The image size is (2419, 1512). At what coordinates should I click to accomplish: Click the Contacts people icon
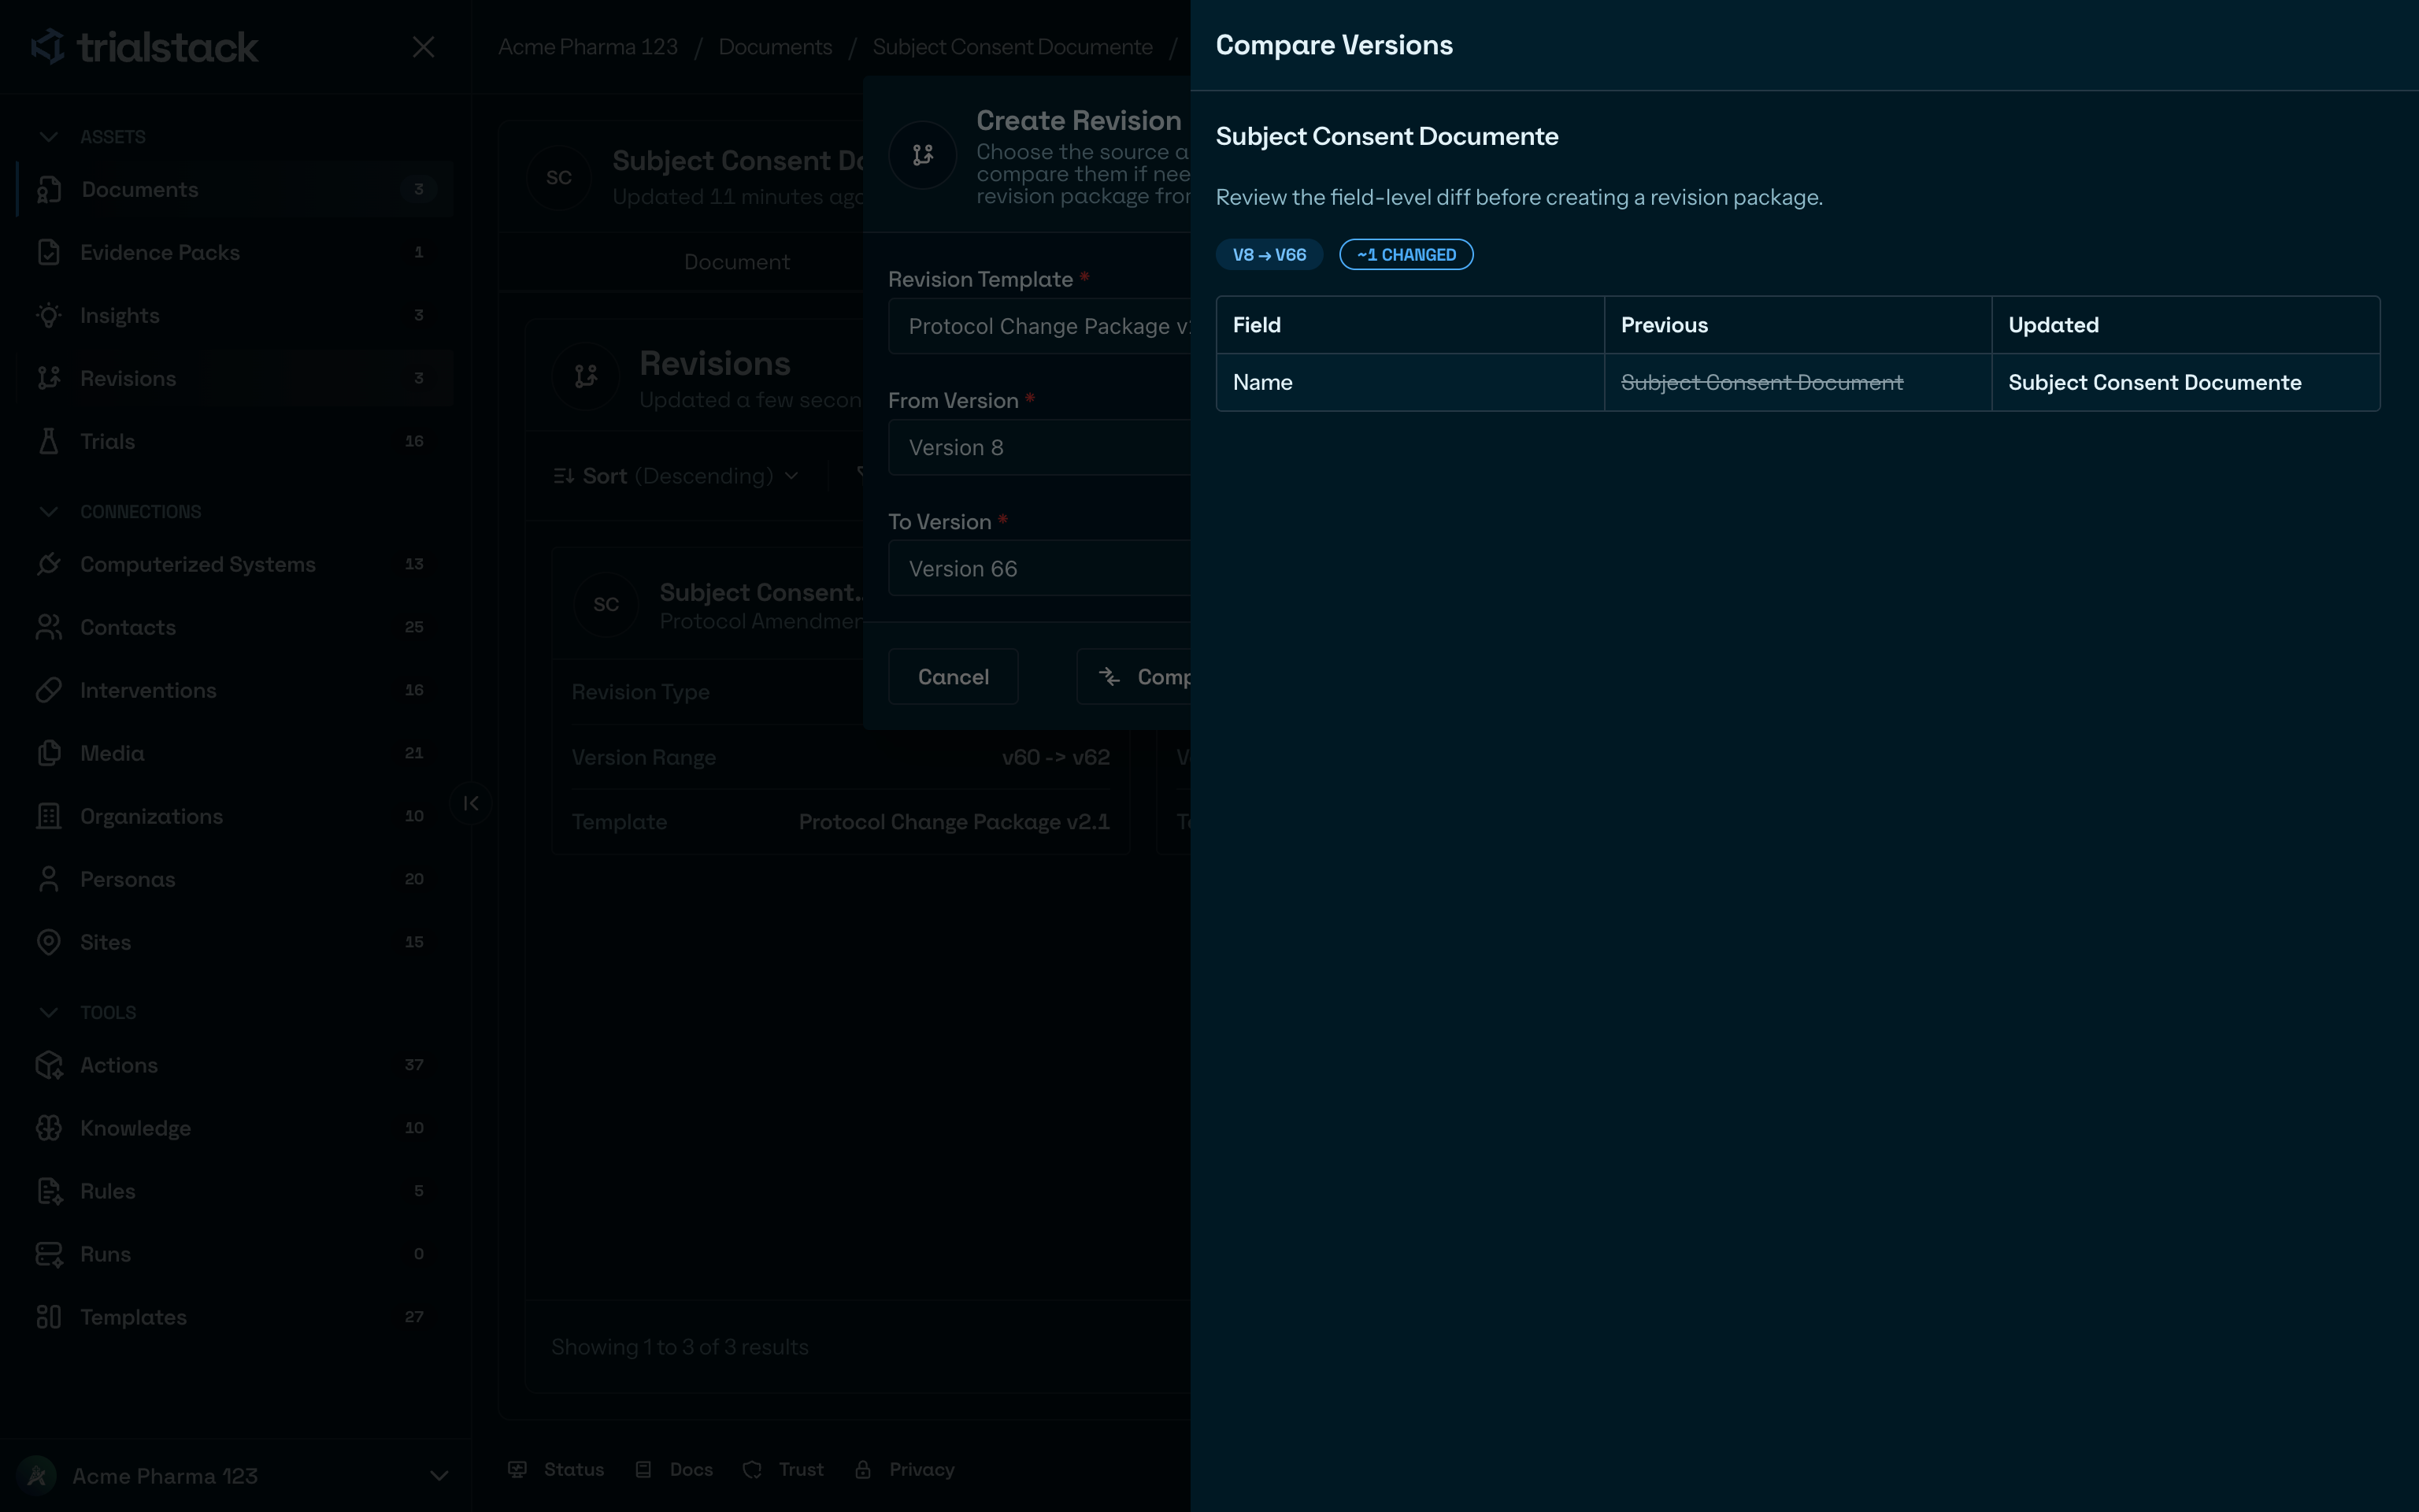[x=49, y=627]
